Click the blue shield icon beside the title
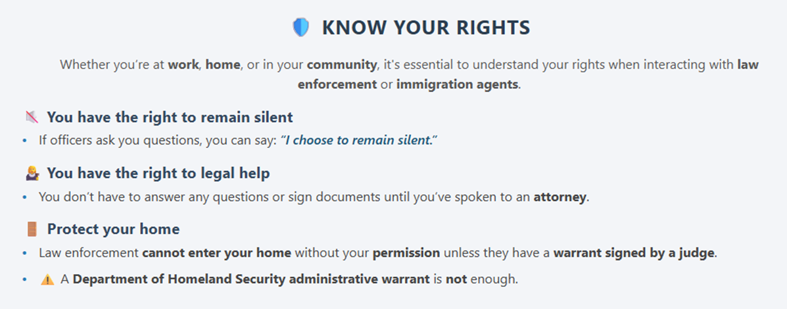Screen dimensions: 787x309 300,28
